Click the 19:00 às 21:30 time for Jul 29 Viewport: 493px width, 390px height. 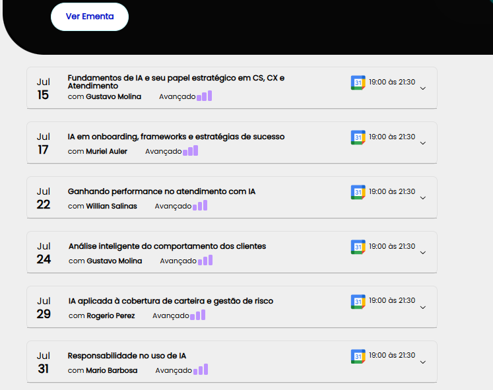click(392, 300)
